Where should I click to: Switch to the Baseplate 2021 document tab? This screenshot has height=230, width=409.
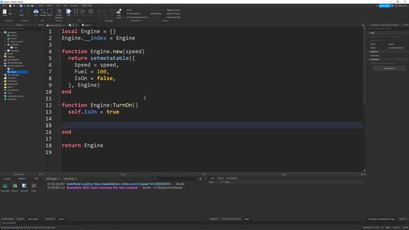(56, 25)
